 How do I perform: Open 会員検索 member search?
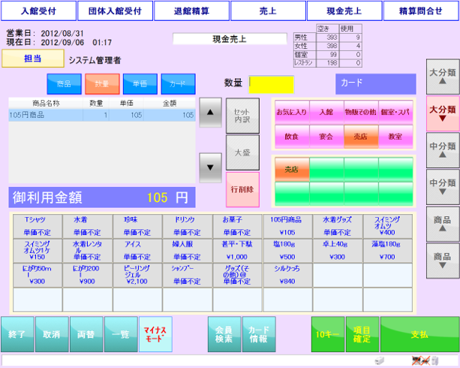click(223, 334)
